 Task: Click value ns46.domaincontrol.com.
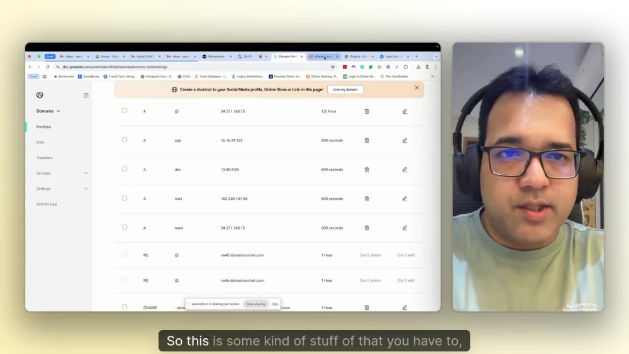click(x=243, y=280)
